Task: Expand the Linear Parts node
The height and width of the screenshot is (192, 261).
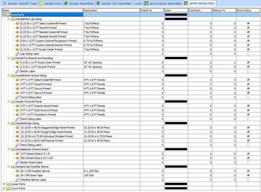Action: [4, 184]
